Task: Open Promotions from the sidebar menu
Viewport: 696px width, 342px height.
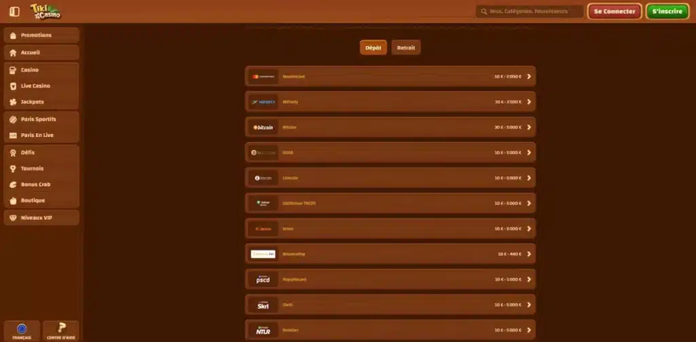Action: [x=41, y=35]
